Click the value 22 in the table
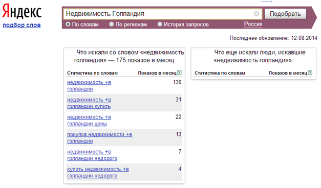The width and height of the screenshot is (321, 188). click(x=178, y=117)
